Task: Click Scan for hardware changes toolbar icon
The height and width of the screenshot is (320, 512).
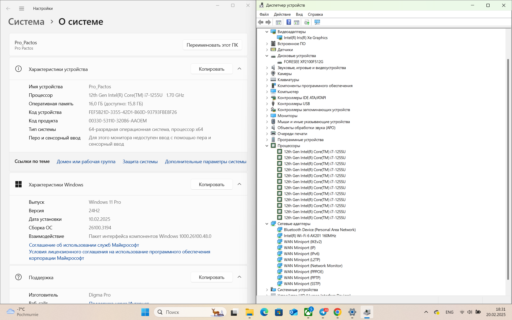Action: [x=317, y=22]
